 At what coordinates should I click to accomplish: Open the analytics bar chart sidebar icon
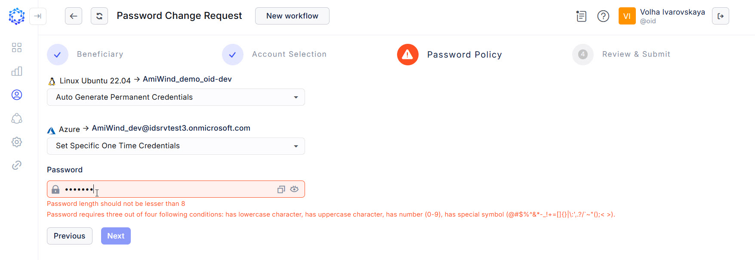(16, 71)
